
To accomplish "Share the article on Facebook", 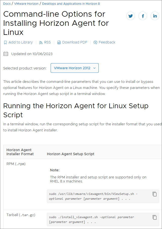I will (x=143, y=16).
